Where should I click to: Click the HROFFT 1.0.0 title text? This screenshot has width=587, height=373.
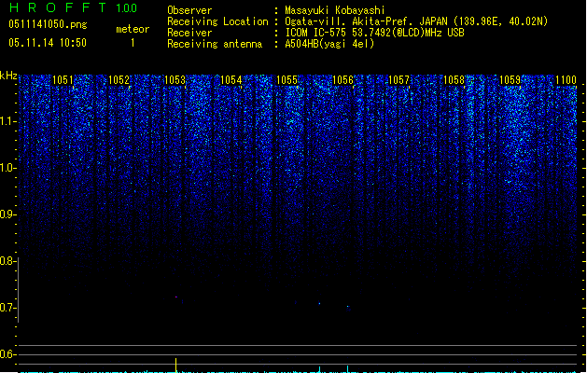point(74,7)
